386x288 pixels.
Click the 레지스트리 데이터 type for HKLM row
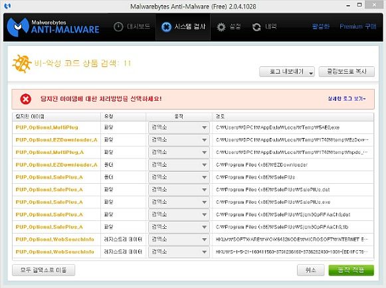coord(123,240)
